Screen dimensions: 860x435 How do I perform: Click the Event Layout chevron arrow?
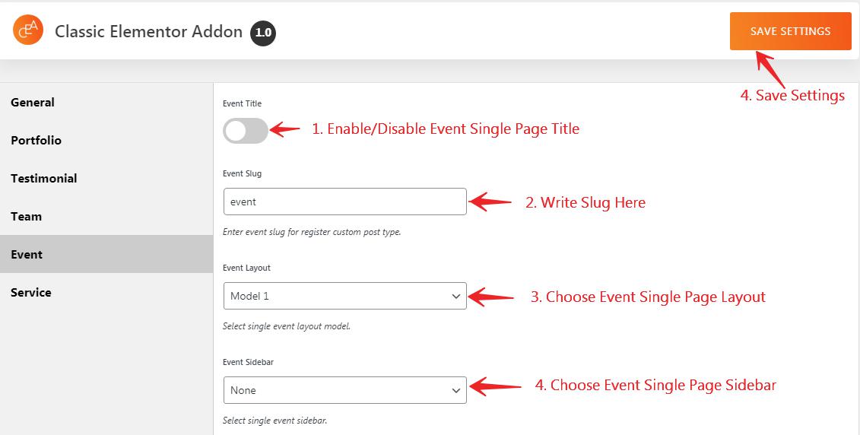(455, 297)
